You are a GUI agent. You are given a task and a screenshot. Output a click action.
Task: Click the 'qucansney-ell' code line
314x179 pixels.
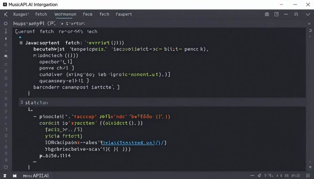coord(64,81)
